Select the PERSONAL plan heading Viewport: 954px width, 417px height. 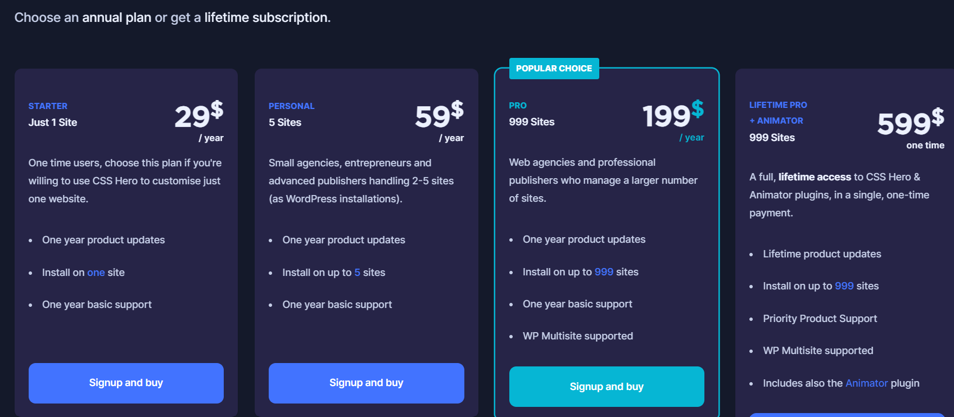291,106
